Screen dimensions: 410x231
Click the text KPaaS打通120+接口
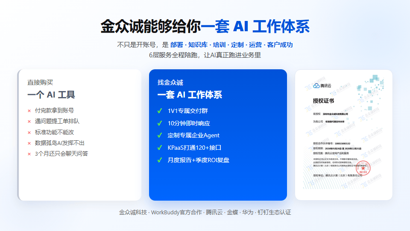click(195, 148)
